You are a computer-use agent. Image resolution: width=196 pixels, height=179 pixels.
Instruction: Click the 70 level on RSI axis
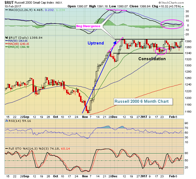[186, 128]
